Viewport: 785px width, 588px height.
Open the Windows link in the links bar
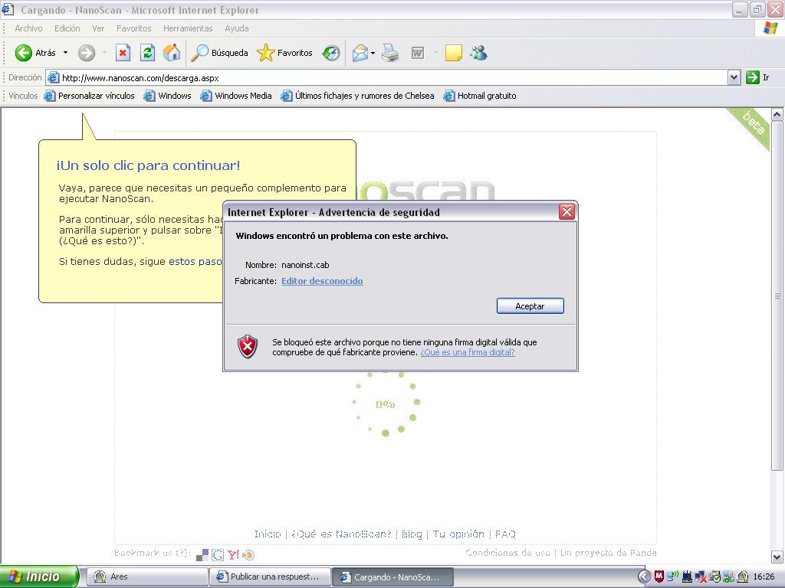point(168,96)
